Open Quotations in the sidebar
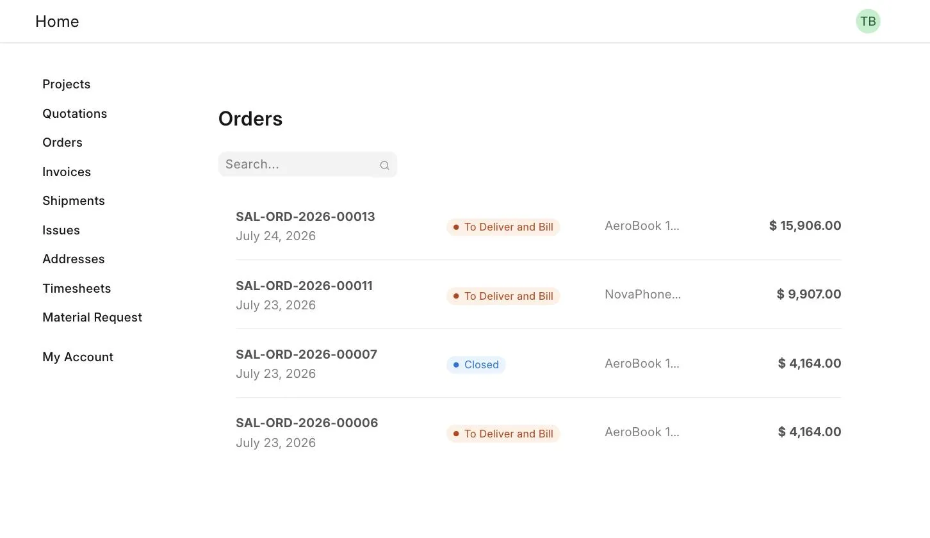Image resolution: width=930 pixels, height=538 pixels. pyautogui.click(x=75, y=113)
